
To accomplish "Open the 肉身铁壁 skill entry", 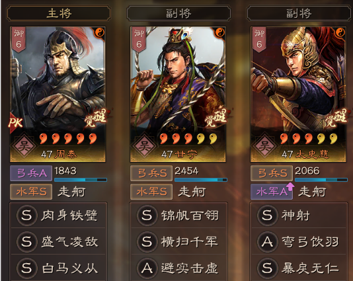I will [x=58, y=216].
